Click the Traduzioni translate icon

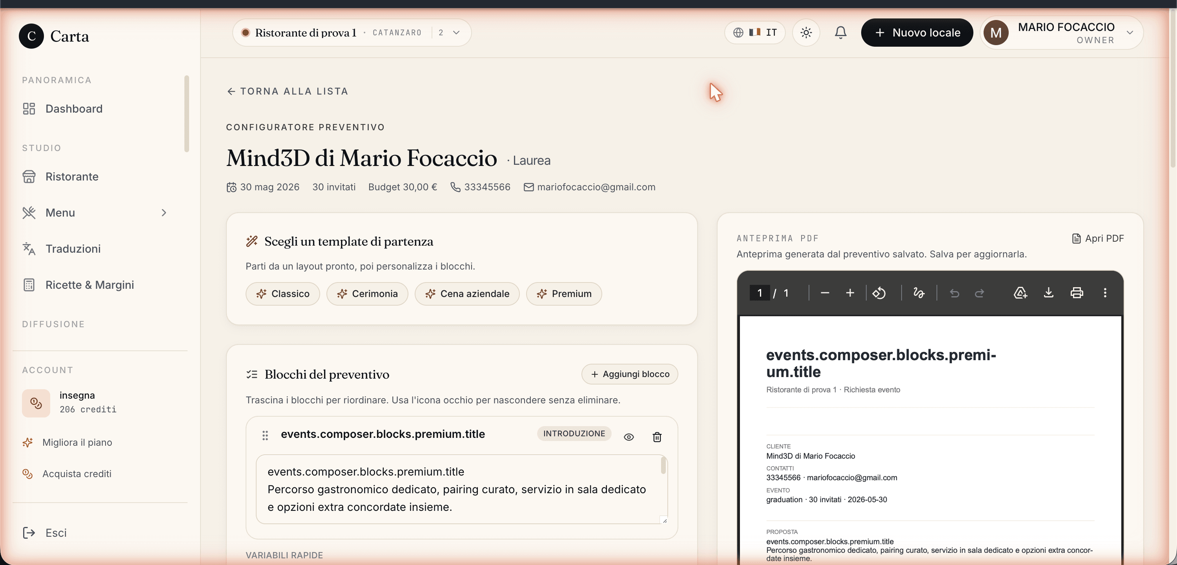(29, 249)
